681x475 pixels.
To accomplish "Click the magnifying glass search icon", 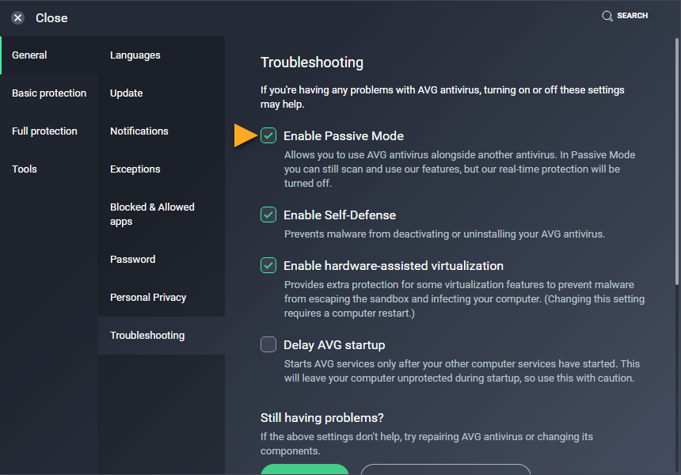I will pyautogui.click(x=607, y=16).
